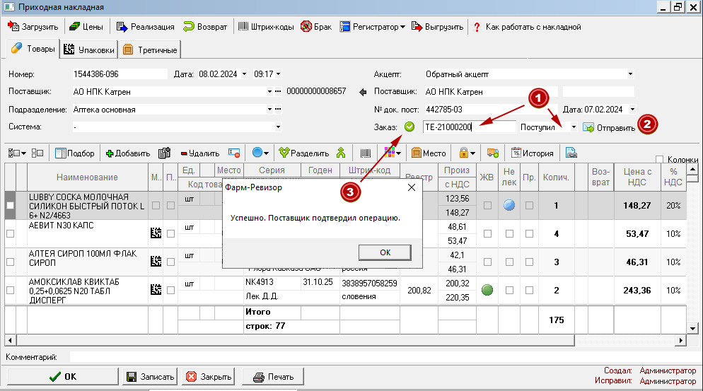This screenshot has width=703, height=391.
Task: Click the bottom OK button with green checkmark
Action: (63, 377)
